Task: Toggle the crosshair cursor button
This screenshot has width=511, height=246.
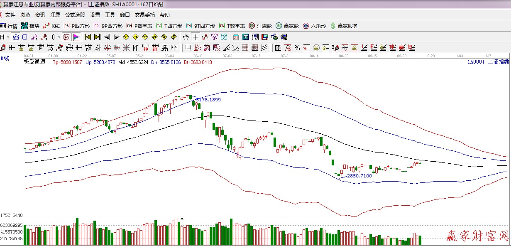Action: point(196,37)
